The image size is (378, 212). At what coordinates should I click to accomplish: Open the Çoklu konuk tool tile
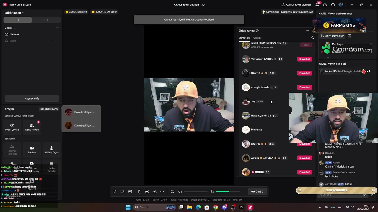(x=32, y=127)
